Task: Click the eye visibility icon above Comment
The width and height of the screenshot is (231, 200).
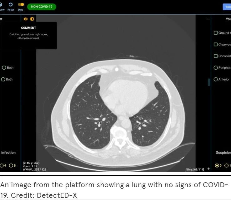Action: pos(26,19)
